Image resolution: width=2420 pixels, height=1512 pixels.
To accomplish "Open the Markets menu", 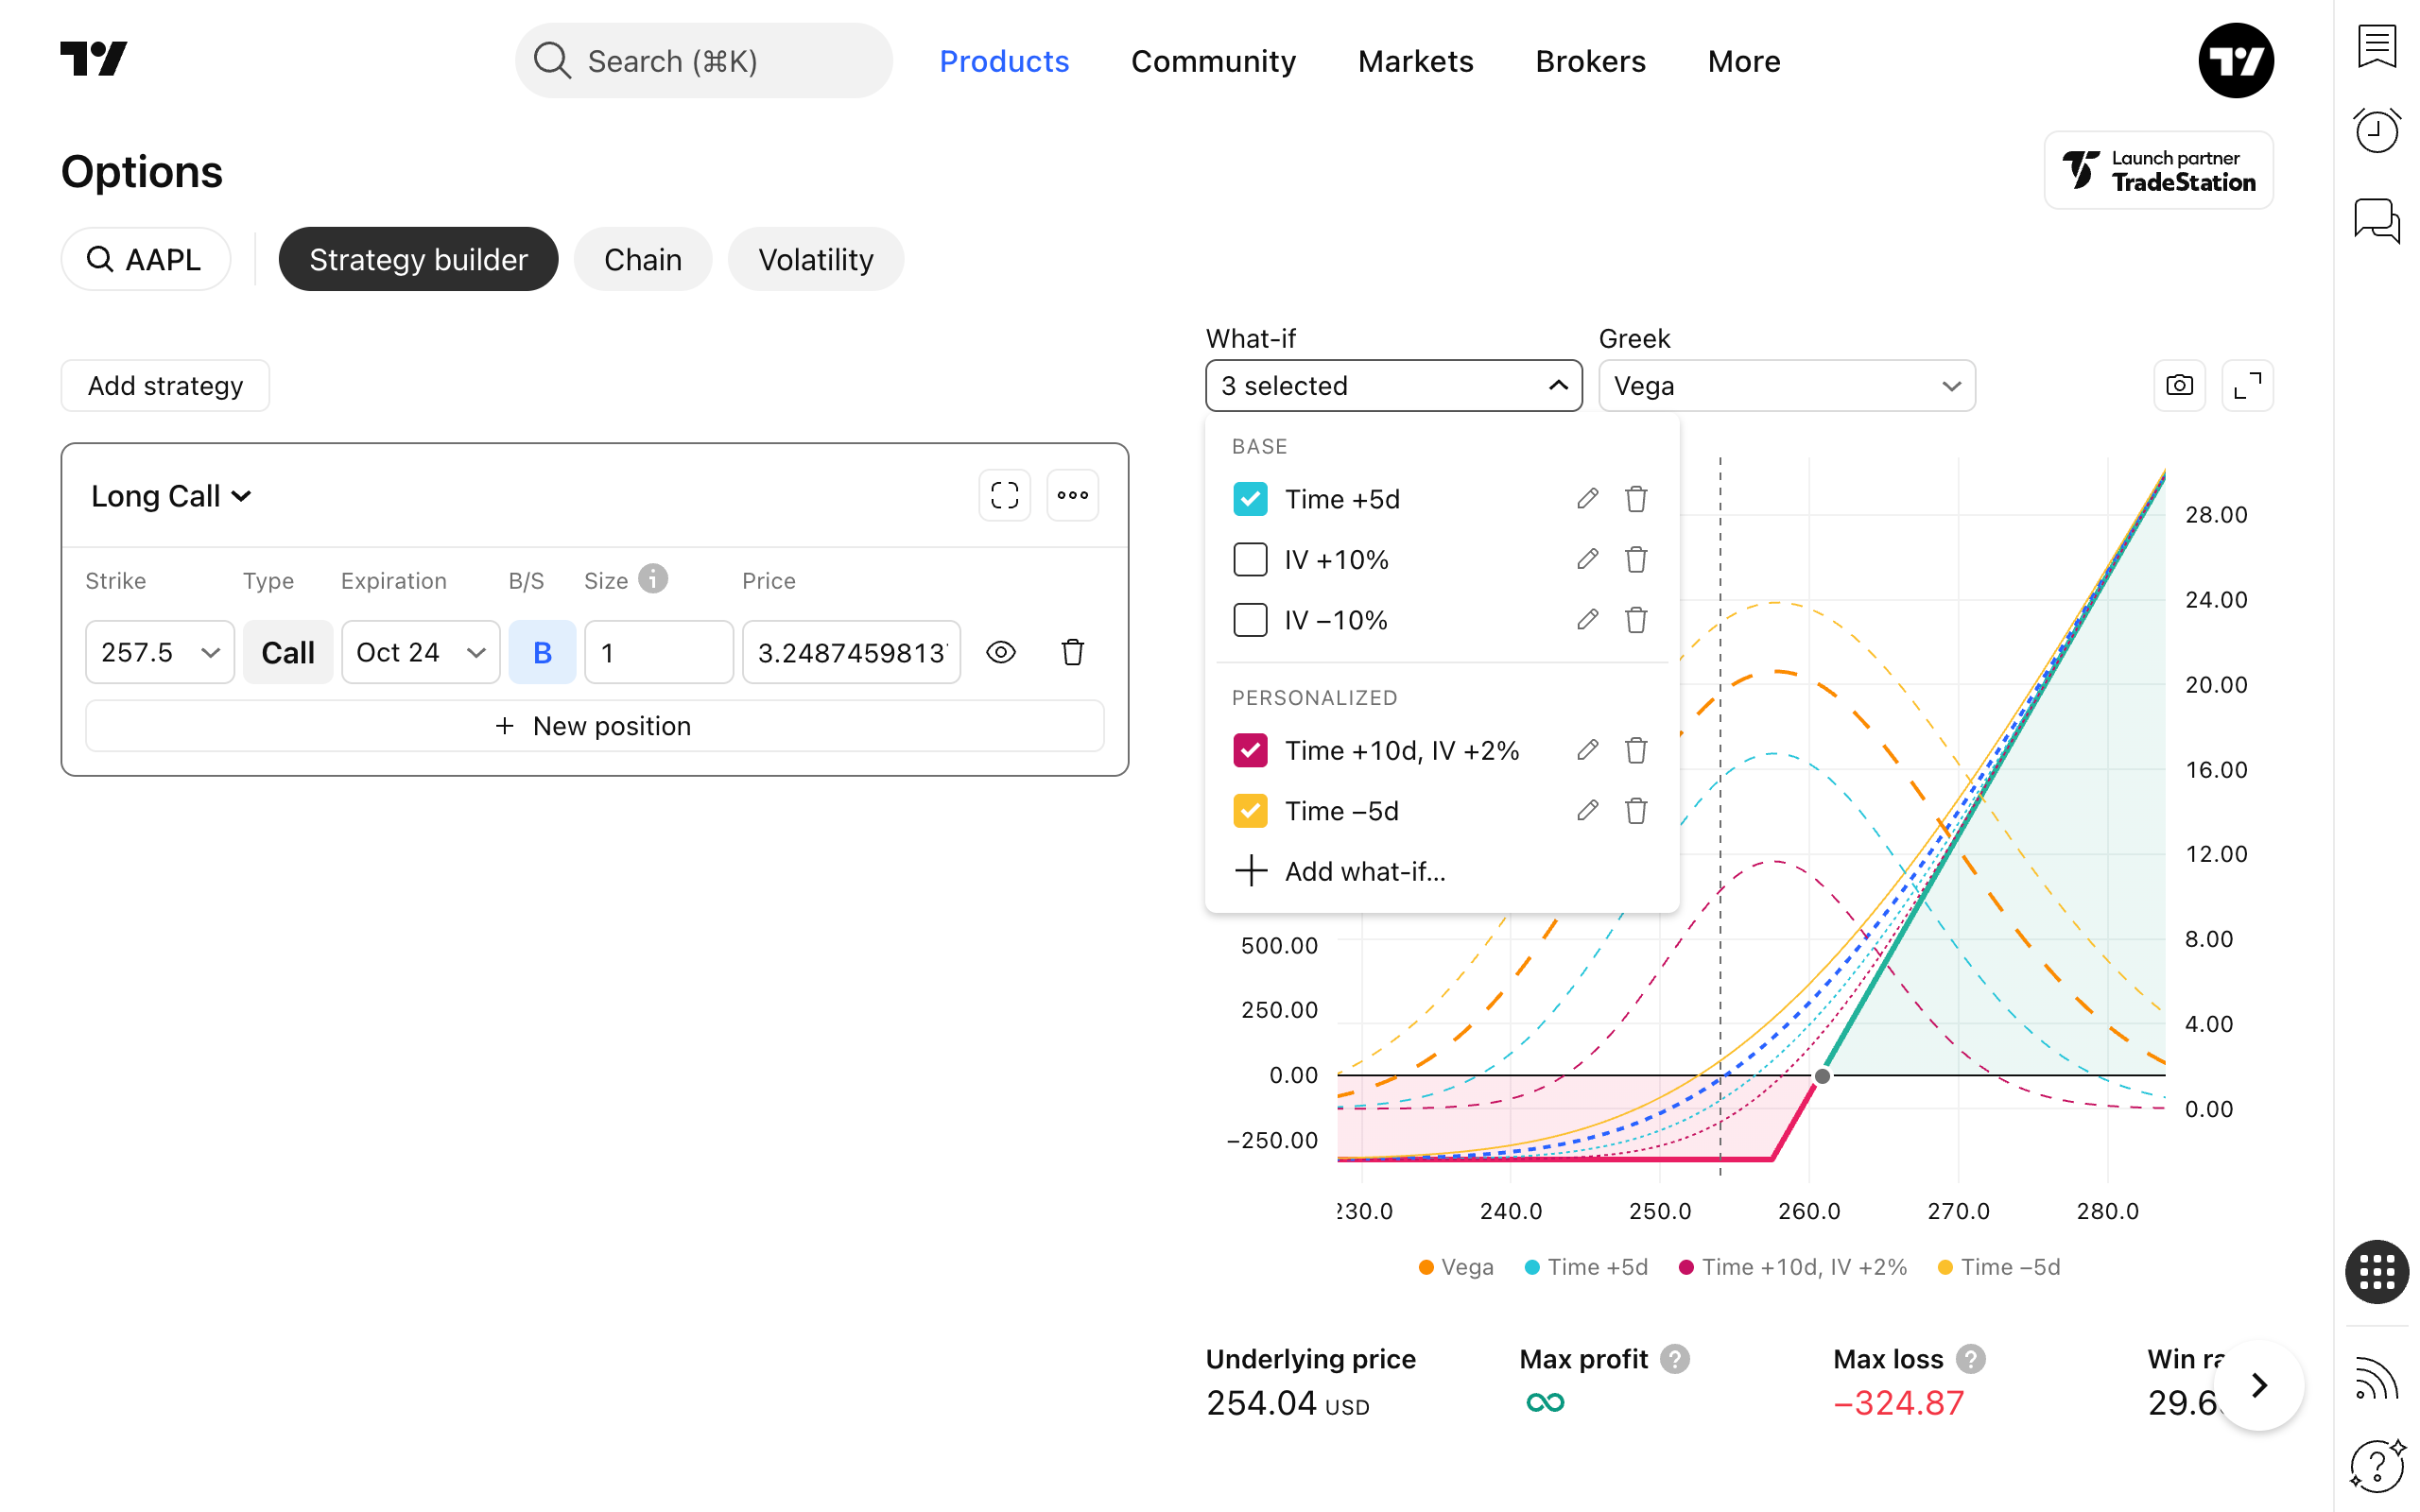I will point(1415,61).
